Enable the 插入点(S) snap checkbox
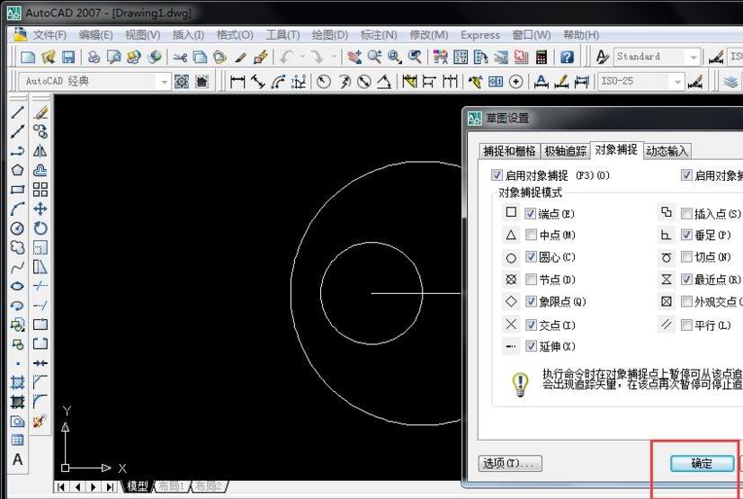This screenshot has width=743, height=499. 686,213
